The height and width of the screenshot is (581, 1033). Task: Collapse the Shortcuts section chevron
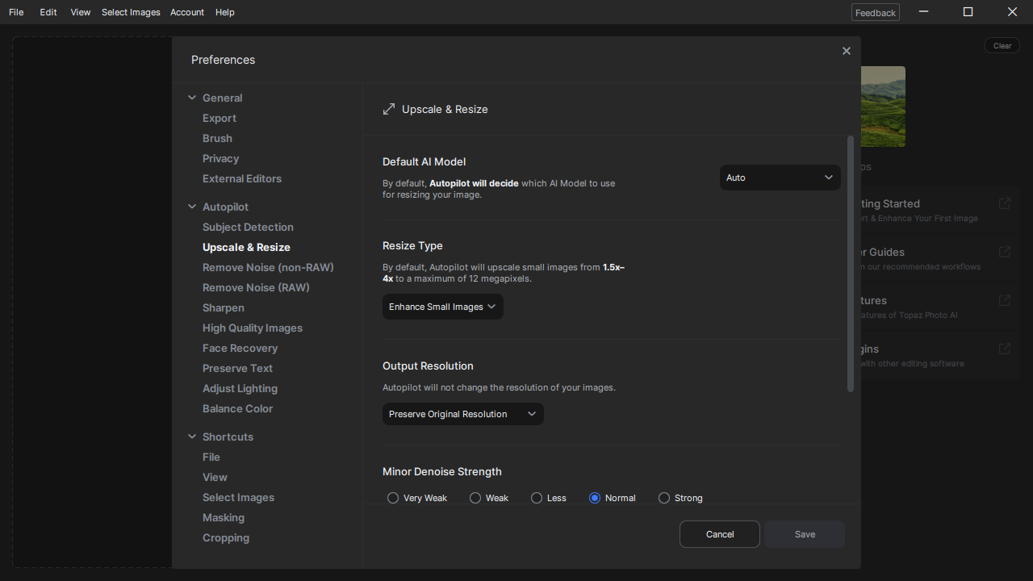point(192,437)
